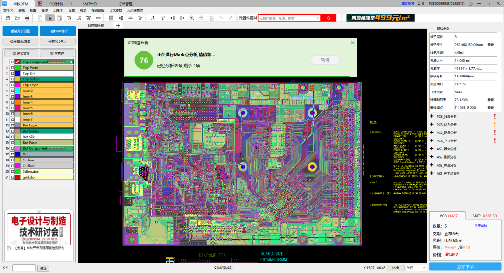Select the arrow pointer tool
The width and height of the screenshot is (504, 273).
[49, 18]
